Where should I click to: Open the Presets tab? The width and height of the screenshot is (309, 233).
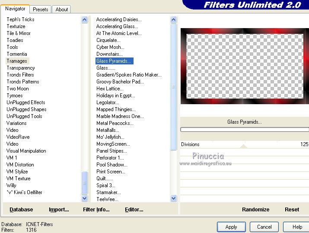coord(40,9)
